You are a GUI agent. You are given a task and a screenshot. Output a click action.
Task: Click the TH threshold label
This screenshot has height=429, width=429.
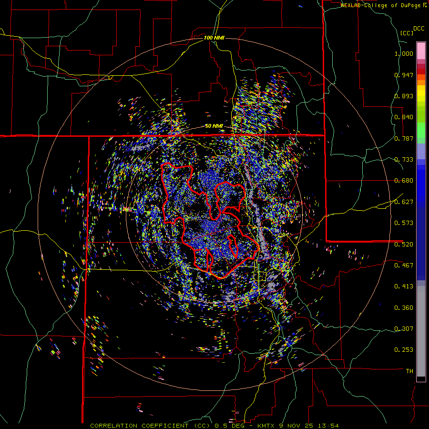(409, 371)
